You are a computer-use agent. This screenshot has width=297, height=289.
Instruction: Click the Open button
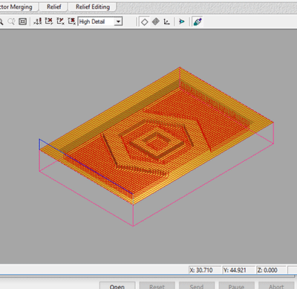[x=117, y=285]
